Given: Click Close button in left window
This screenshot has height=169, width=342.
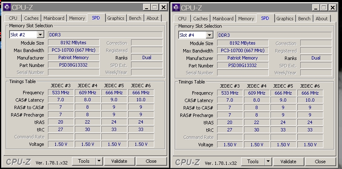Looking at the screenshot, I should click(x=151, y=161).
